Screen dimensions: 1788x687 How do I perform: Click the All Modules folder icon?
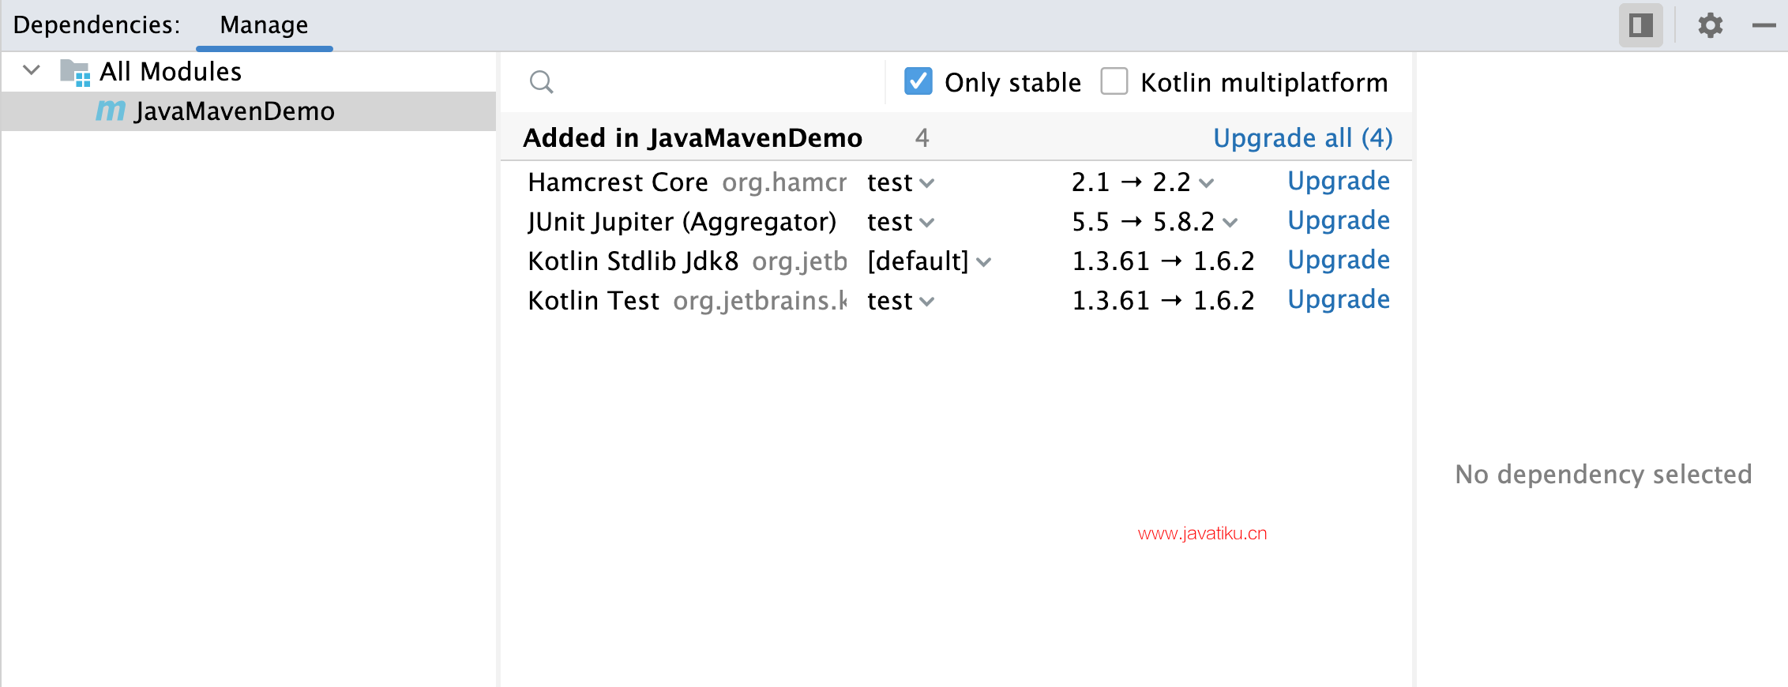click(75, 73)
